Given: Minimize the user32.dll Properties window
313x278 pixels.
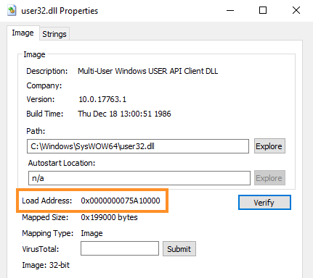Looking at the screenshot, I should click(x=230, y=10).
